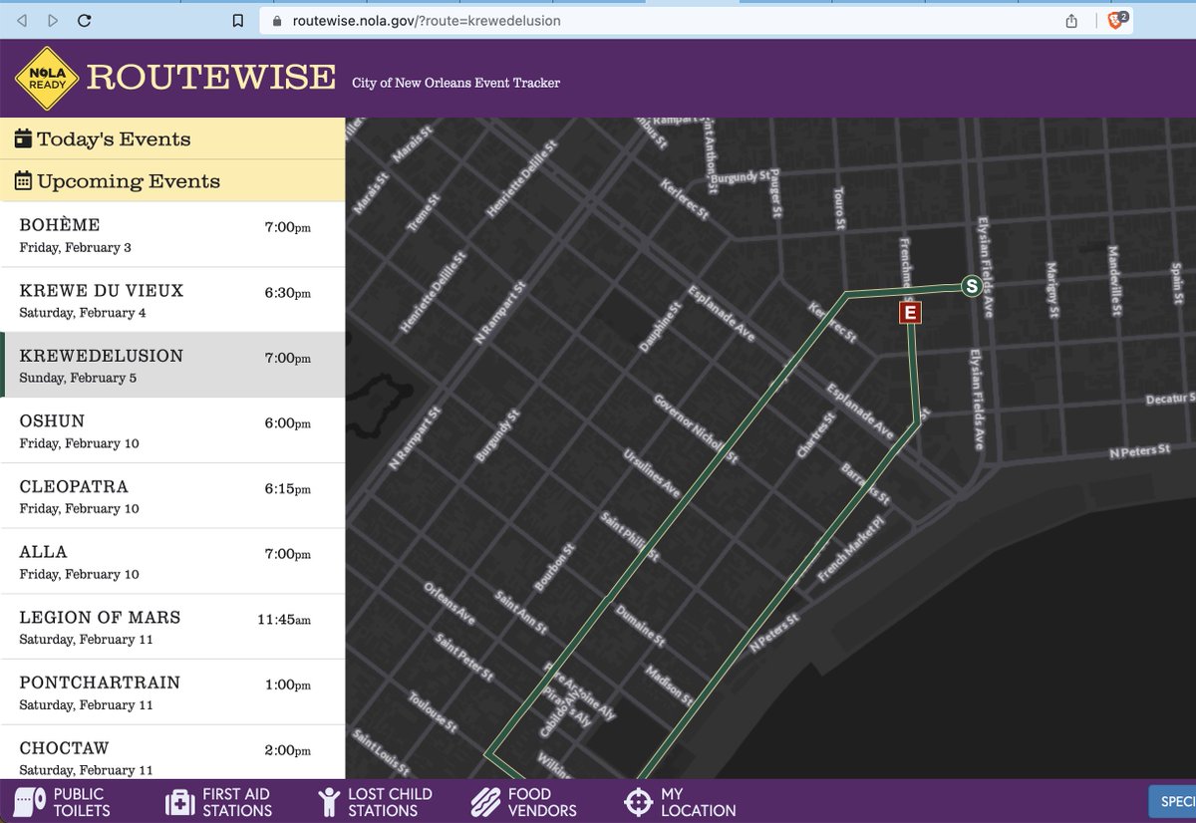The image size is (1196, 823).
Task: Click the calendar icon beside Upcoming Events
Action: pos(24,180)
